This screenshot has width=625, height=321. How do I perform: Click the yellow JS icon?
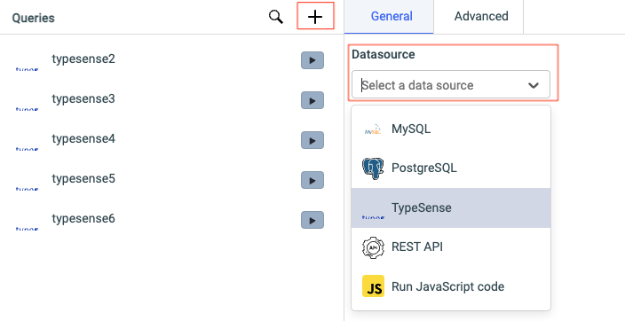(x=373, y=286)
